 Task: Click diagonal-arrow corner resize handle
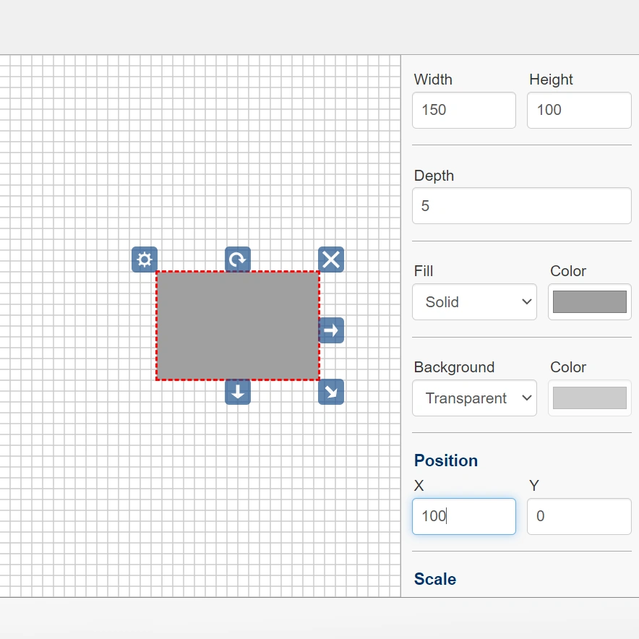331,392
